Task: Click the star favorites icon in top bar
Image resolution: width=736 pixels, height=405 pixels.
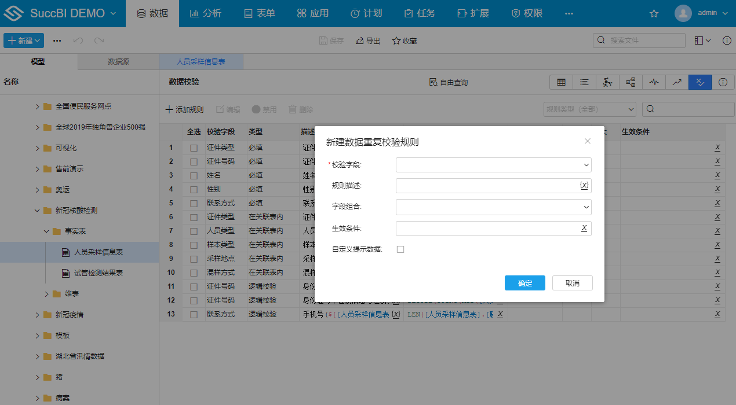Action: [654, 13]
